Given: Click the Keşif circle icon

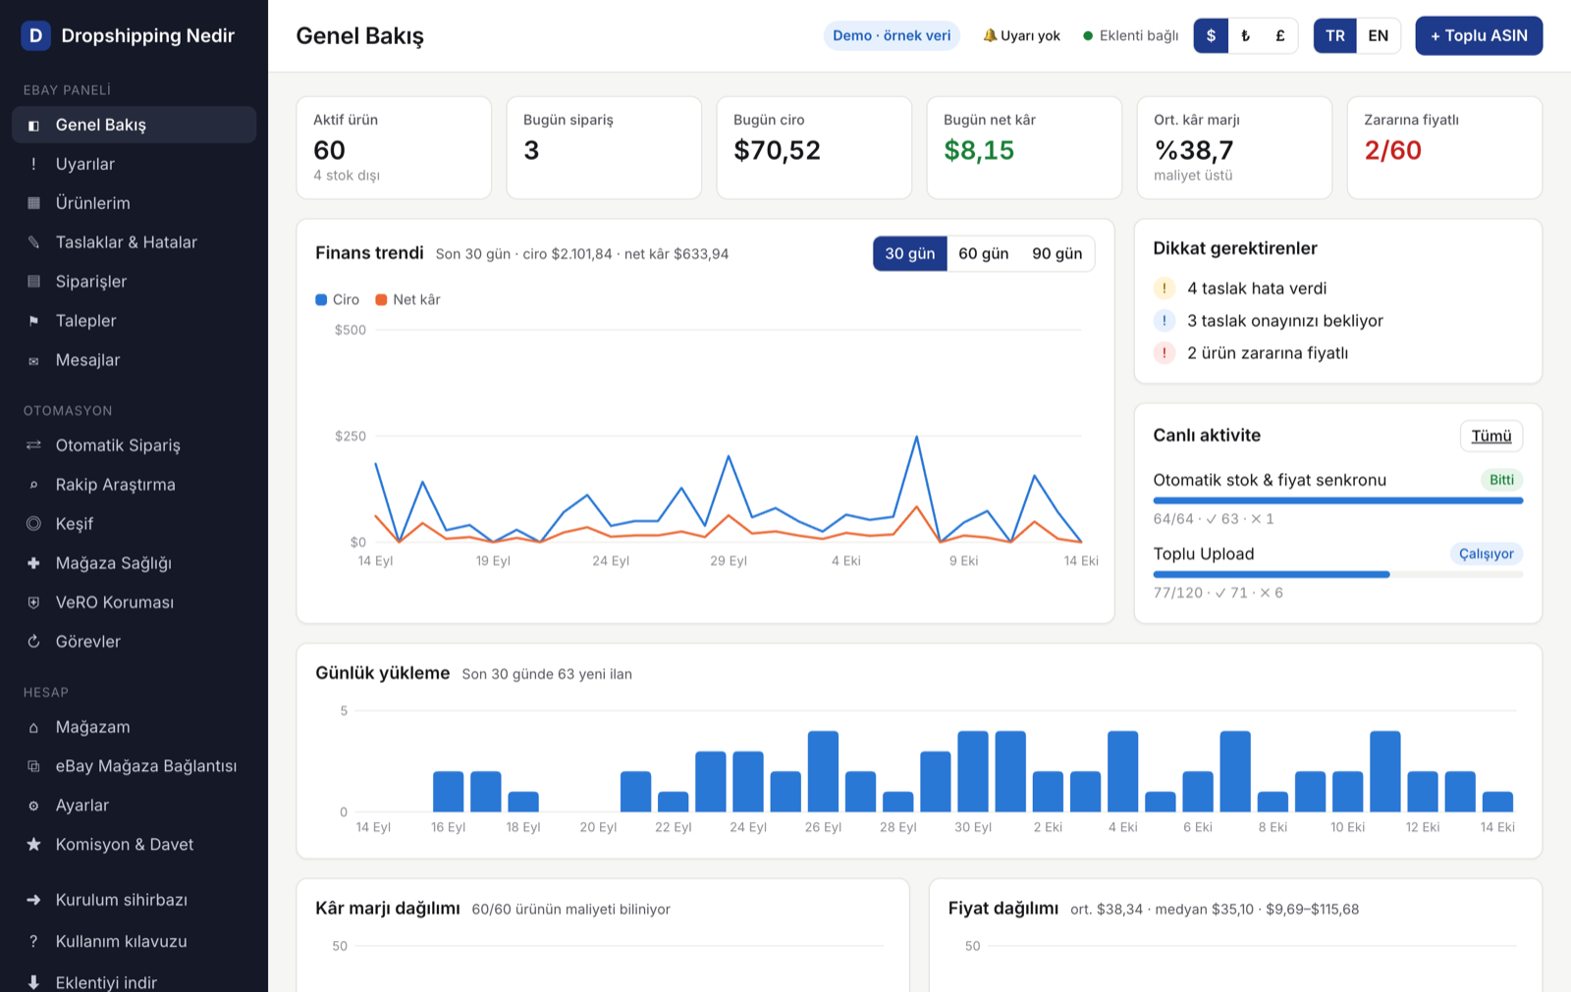Looking at the screenshot, I should click(33, 524).
